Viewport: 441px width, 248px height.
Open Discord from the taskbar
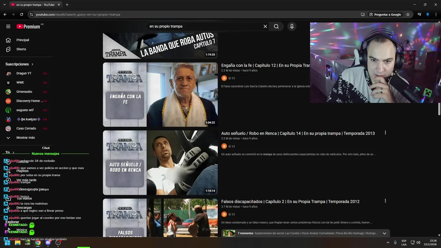[x=48, y=242]
